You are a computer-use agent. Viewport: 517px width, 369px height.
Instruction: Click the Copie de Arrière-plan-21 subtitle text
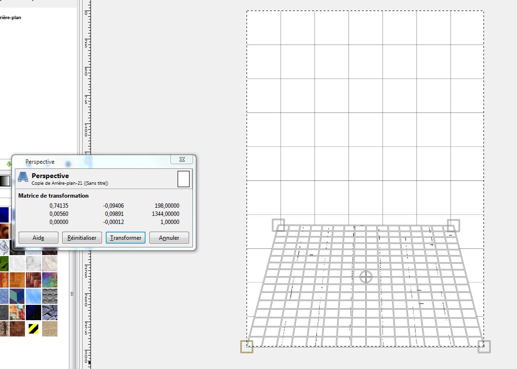70,183
